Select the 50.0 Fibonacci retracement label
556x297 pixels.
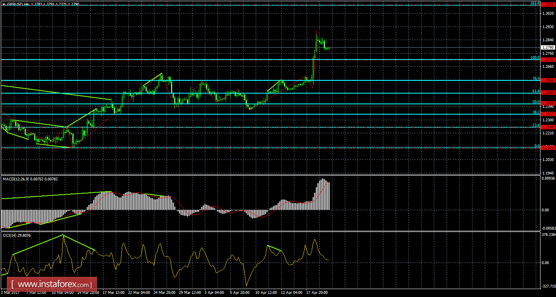(x=537, y=101)
